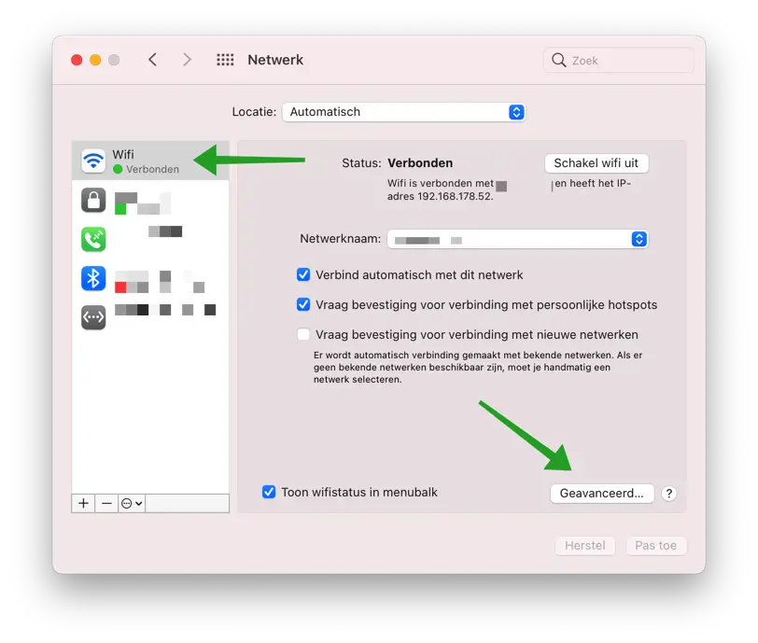The image size is (758, 643).
Task: Click the IP address 192.168.178.52 text
Action: [455, 196]
